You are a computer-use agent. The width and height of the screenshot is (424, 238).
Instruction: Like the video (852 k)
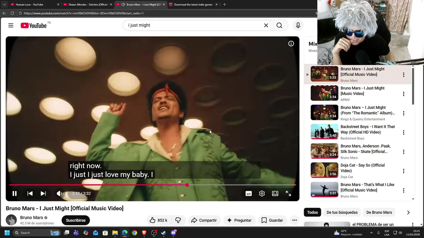(158, 220)
